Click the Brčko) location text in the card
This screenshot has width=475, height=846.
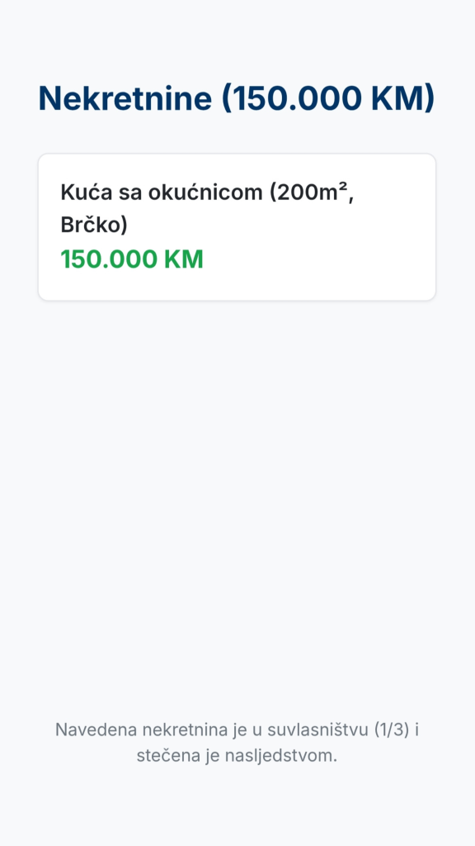tap(94, 225)
